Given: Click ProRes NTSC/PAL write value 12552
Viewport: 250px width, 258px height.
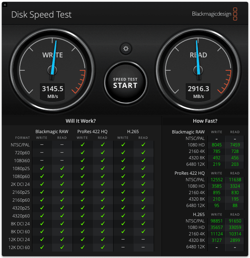Looking at the screenshot, I should (217, 180).
